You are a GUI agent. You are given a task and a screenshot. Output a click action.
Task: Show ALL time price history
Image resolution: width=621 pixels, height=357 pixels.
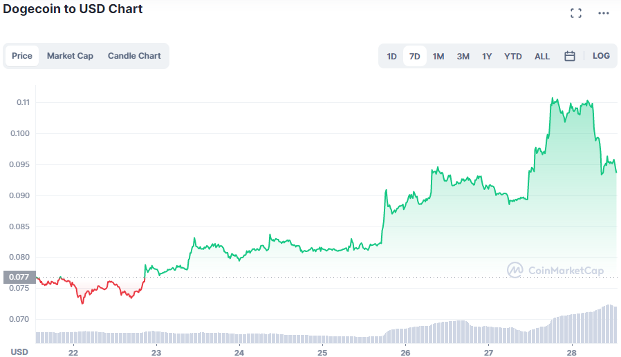[542, 56]
